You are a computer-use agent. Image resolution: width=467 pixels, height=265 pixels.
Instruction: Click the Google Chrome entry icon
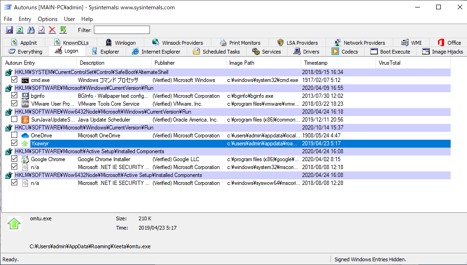pos(25,159)
